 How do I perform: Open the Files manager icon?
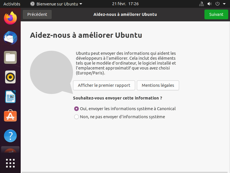pos(10,57)
